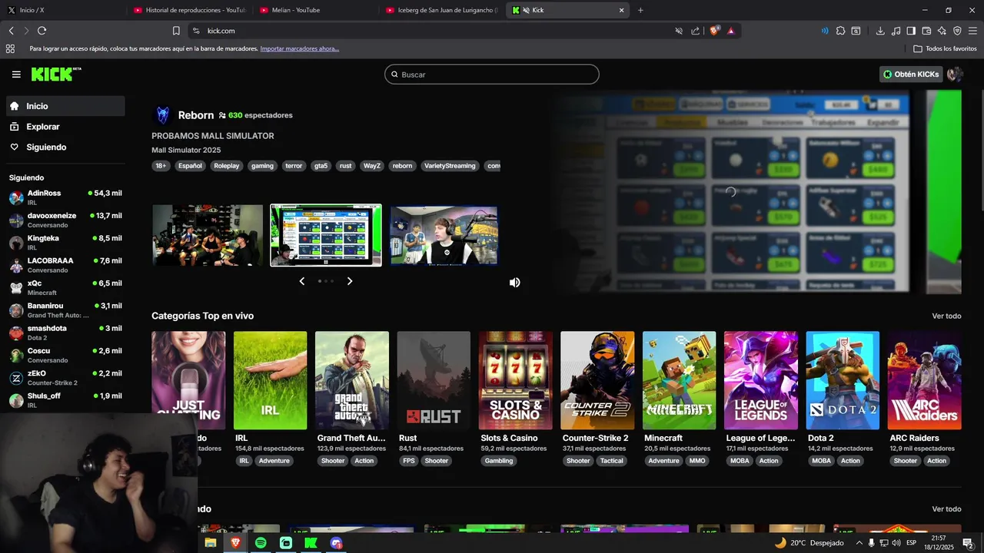The image size is (984, 553).
Task: Open the browser extensions puzzle icon
Action: click(x=840, y=31)
